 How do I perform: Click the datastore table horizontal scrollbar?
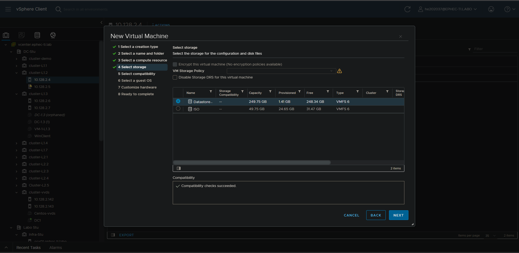pyautogui.click(x=252, y=162)
